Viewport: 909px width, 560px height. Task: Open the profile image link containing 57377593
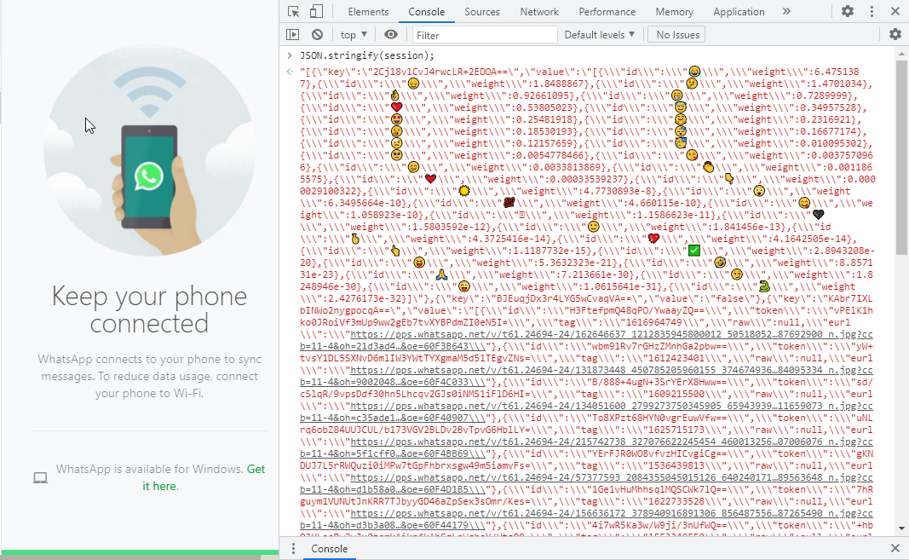(x=586, y=483)
